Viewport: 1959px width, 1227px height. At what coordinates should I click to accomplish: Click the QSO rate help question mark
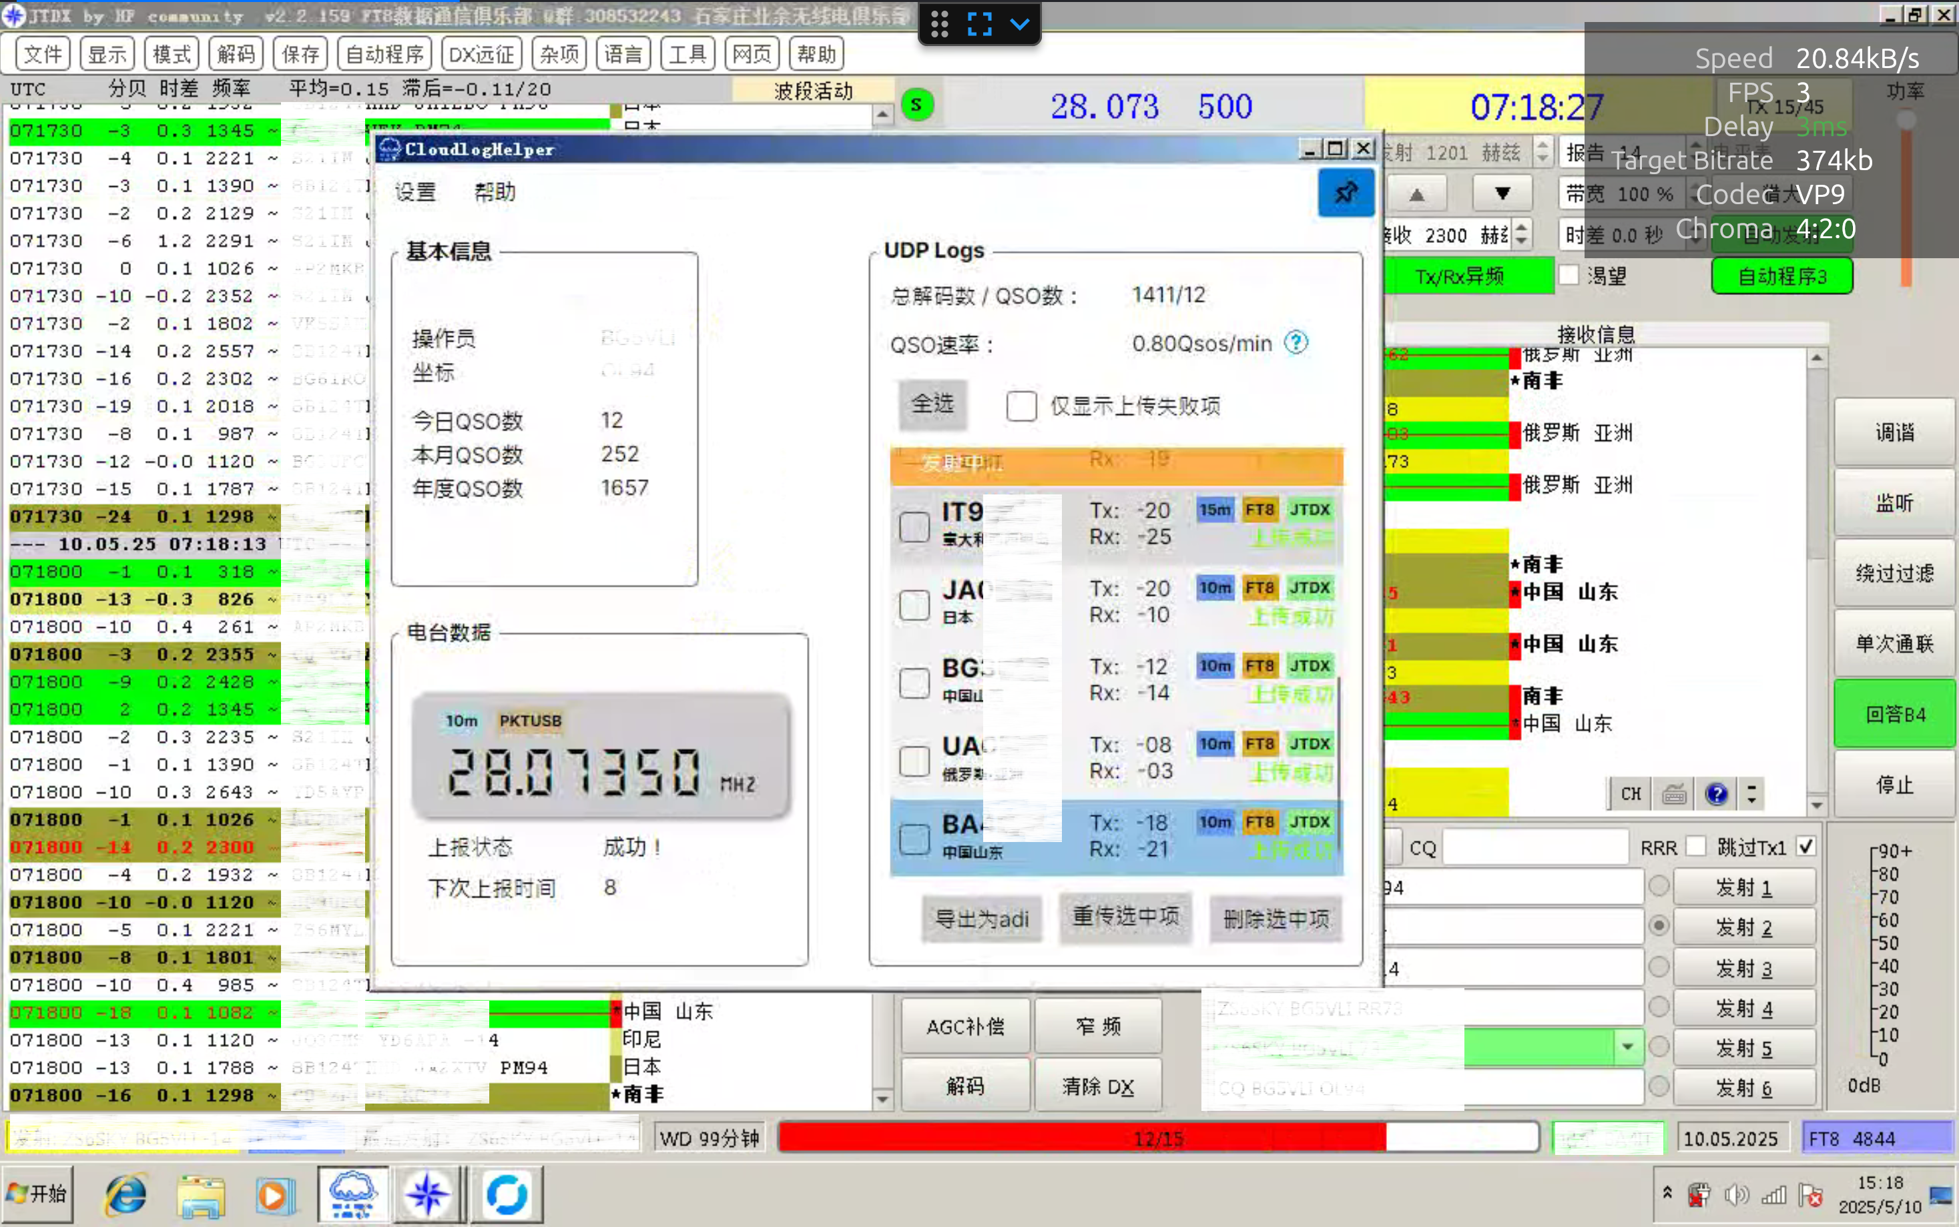pos(1296,343)
